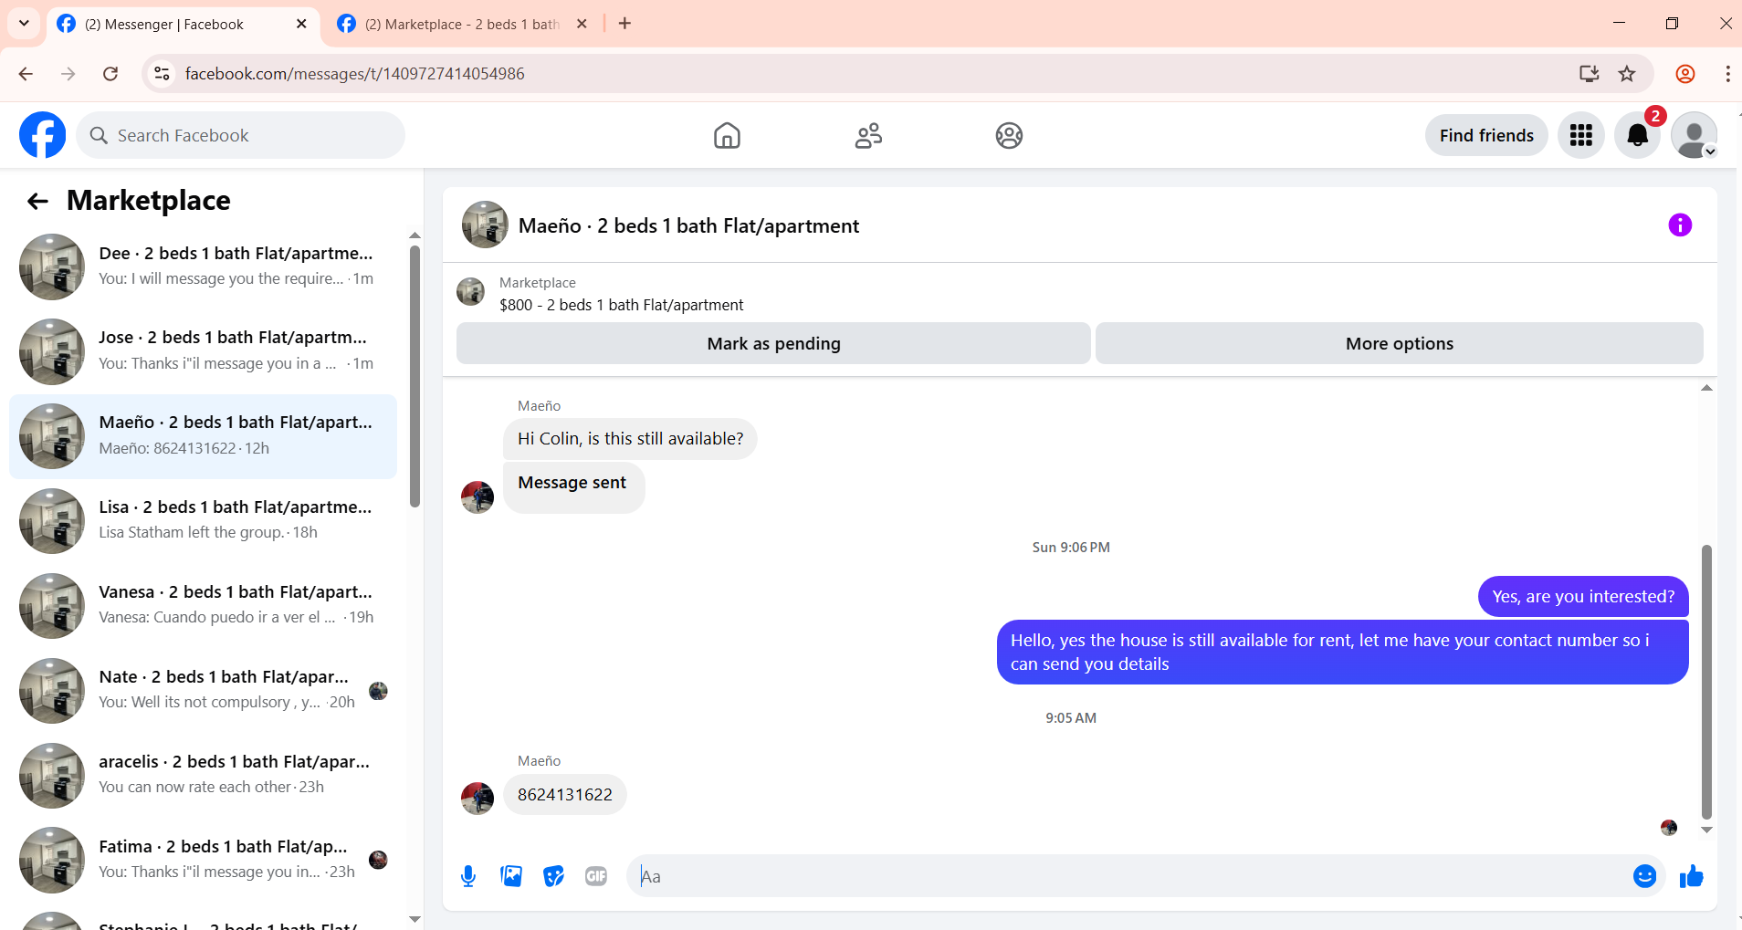Open the Lisa conversation
This screenshot has width=1742, height=930.
pyautogui.click(x=203, y=520)
